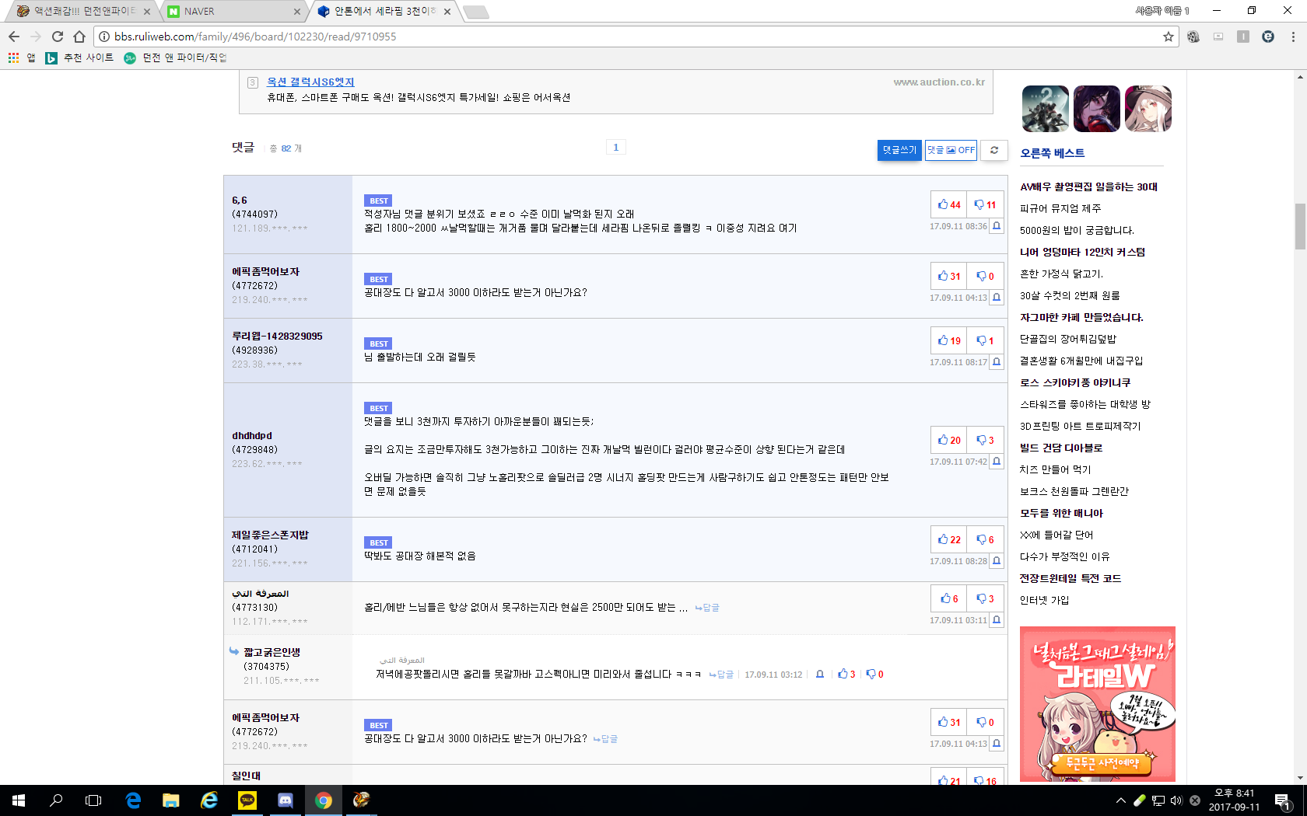Reload the page in Chrome

coord(58,37)
